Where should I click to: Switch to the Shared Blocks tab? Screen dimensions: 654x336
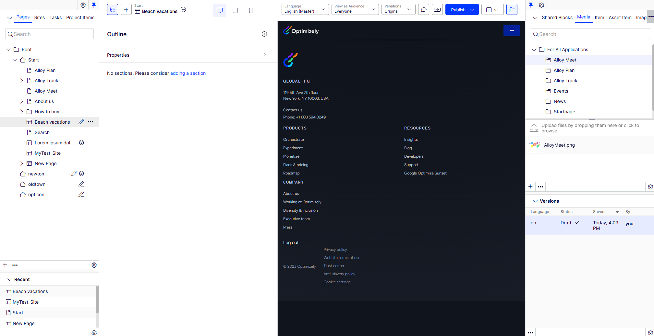tap(557, 17)
